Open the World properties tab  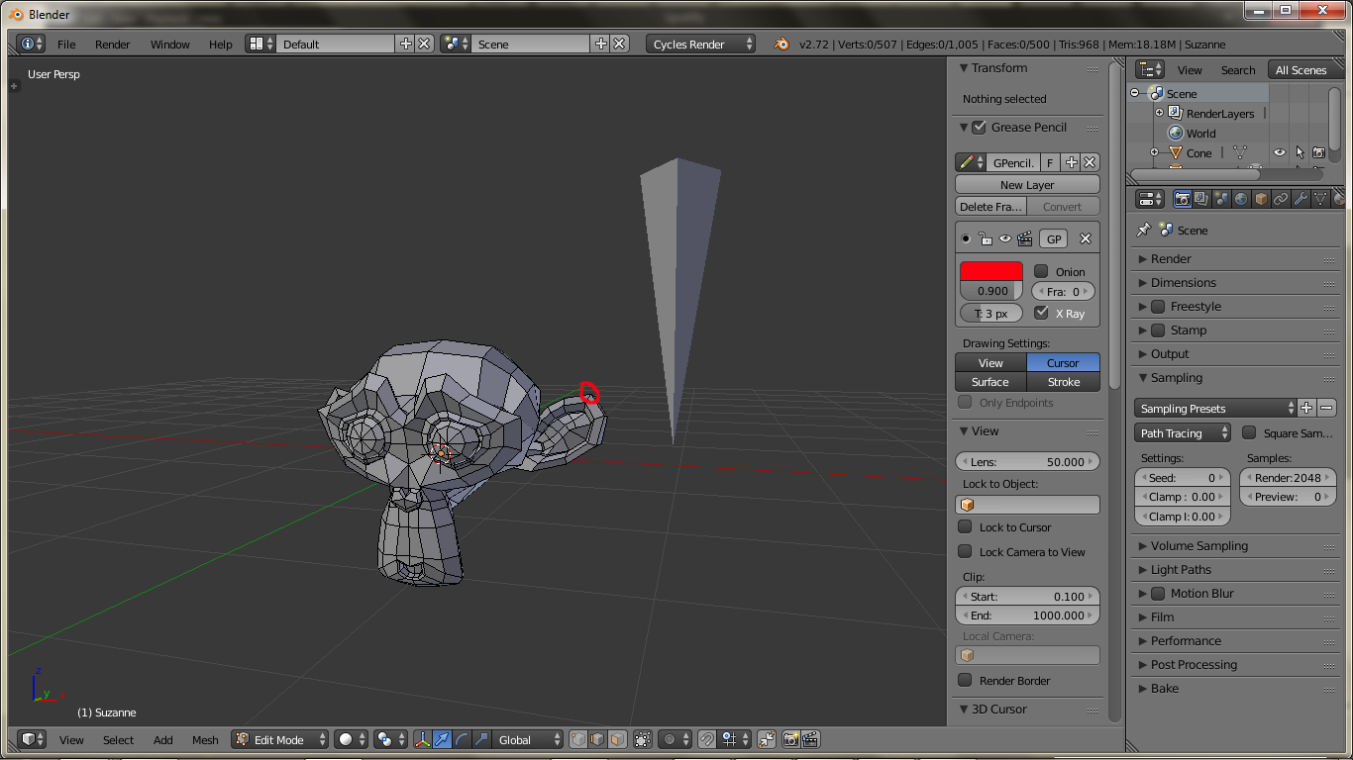point(1241,199)
